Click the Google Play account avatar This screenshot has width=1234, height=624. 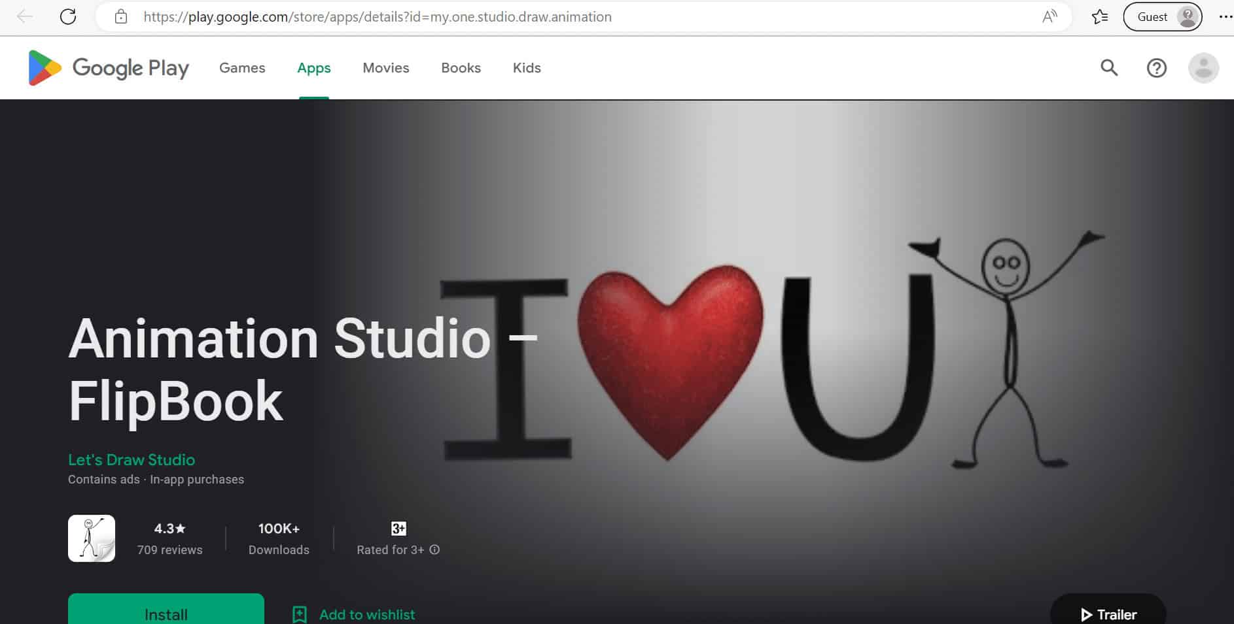point(1203,68)
